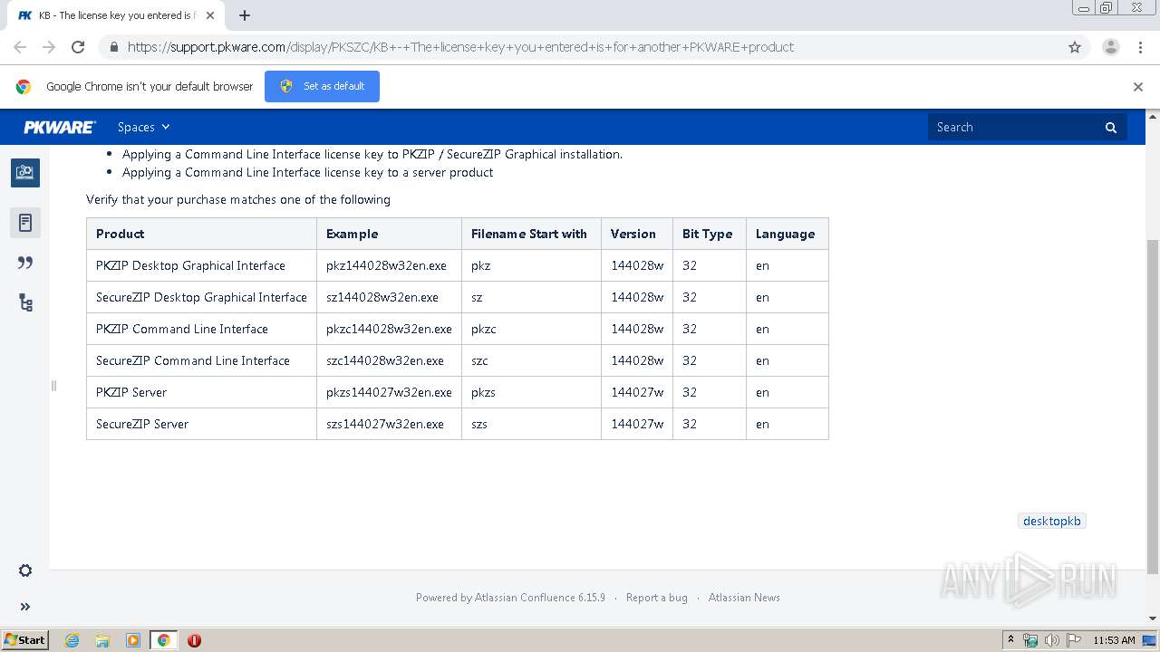Expand the Spaces dropdown menu
The height and width of the screenshot is (652, 1160).
pos(143,127)
